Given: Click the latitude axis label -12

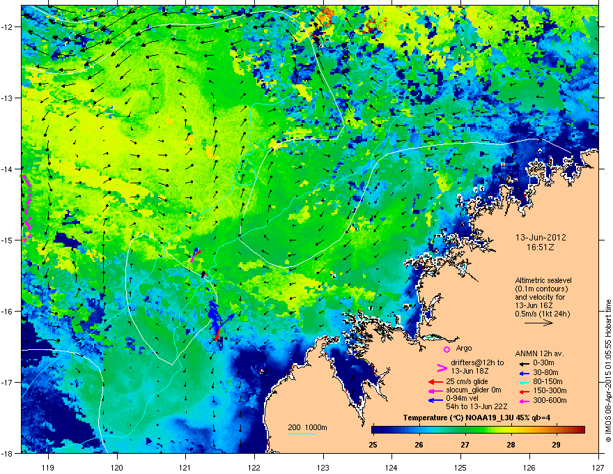Looking at the screenshot, I should (6, 27).
